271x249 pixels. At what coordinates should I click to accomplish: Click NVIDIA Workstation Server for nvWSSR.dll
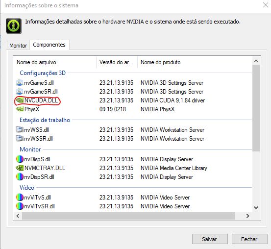172,139
